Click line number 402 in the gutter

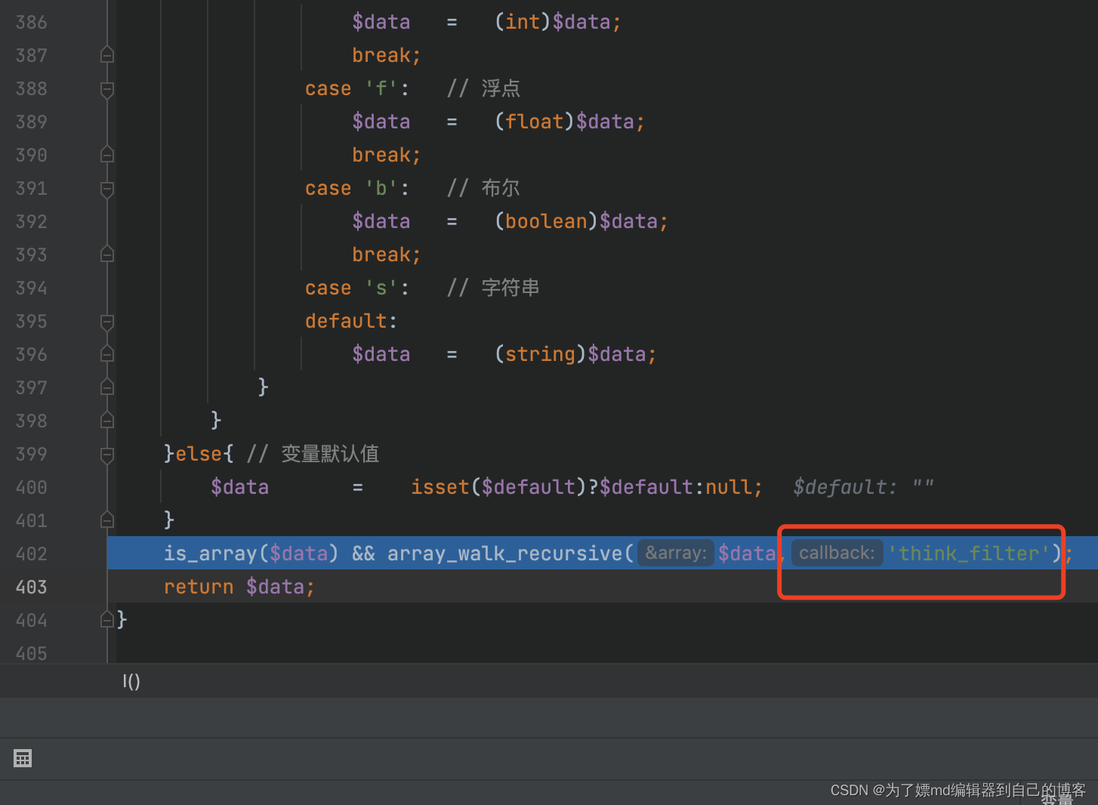click(x=32, y=554)
